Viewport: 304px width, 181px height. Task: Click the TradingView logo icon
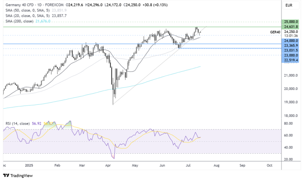(6, 175)
